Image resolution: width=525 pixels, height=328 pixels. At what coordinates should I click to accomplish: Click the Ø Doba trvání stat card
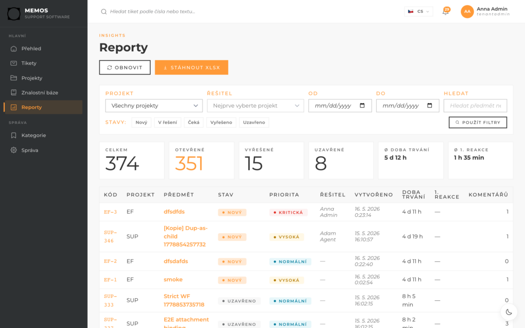411,160
